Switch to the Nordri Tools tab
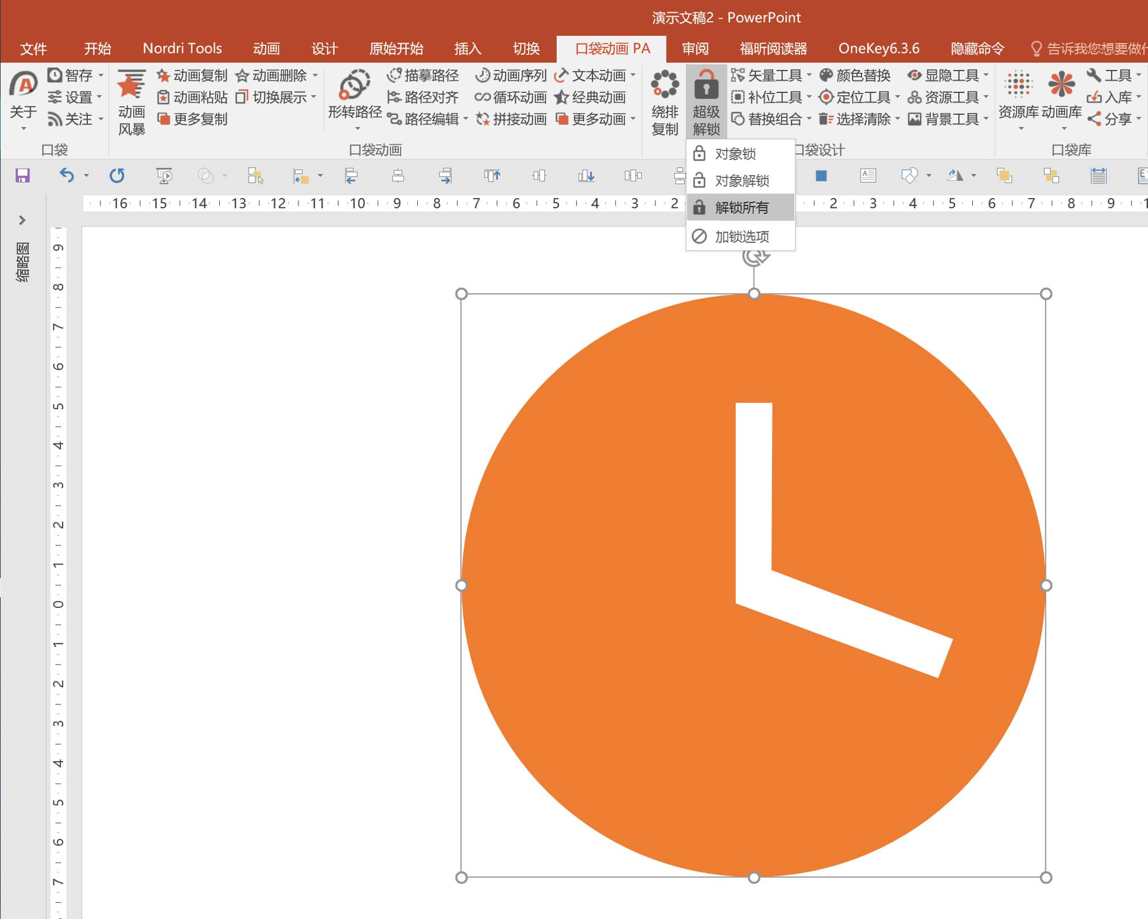This screenshot has height=919, width=1148. 182,48
